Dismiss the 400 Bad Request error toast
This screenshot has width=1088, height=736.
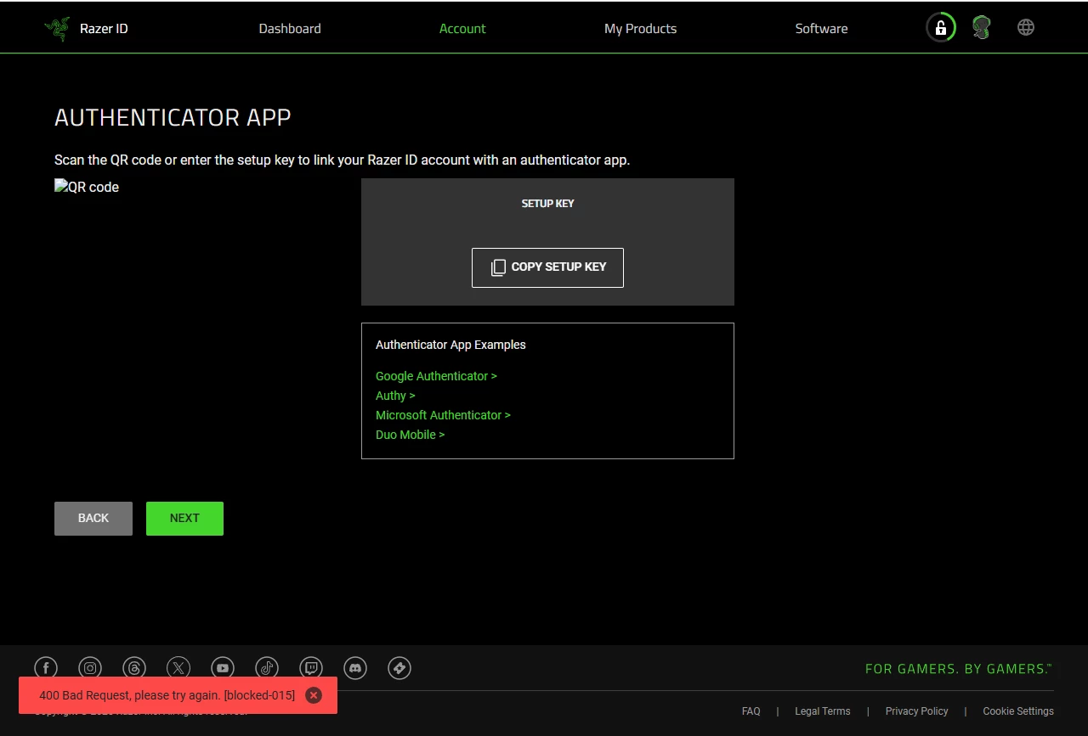pos(314,695)
